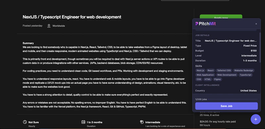Select the Web Application skill tag
The width and height of the screenshot is (265, 129).
click(205, 75)
